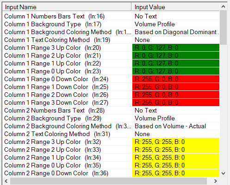Image resolution: width=230 pixels, height=185 pixels.
Task: Click the horizontal scrollbar left arrow
Action: (x=6, y=181)
